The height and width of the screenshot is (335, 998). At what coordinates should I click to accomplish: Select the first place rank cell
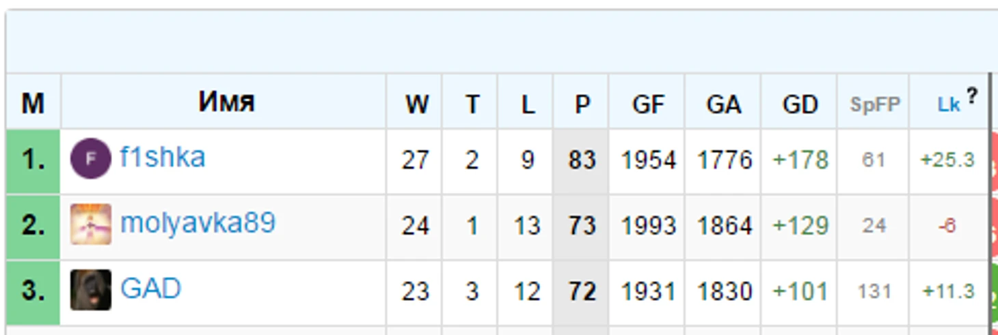[33, 162]
